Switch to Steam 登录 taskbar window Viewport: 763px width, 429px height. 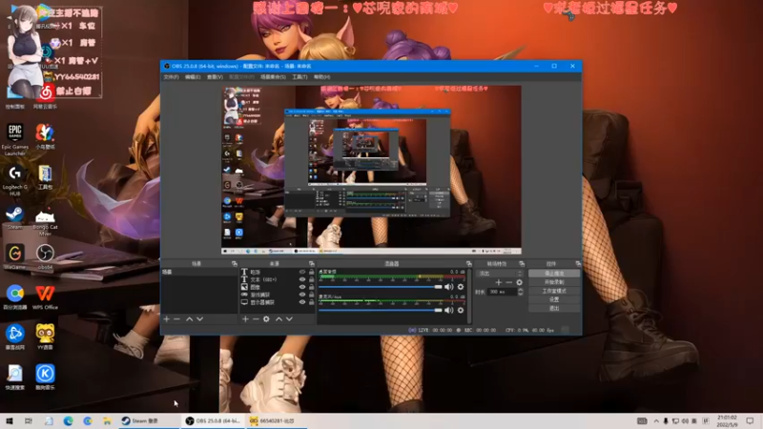[x=149, y=420]
